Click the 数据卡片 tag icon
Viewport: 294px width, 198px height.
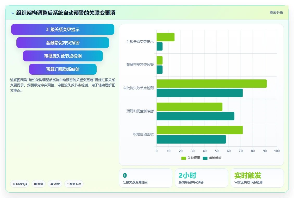tap(68, 184)
